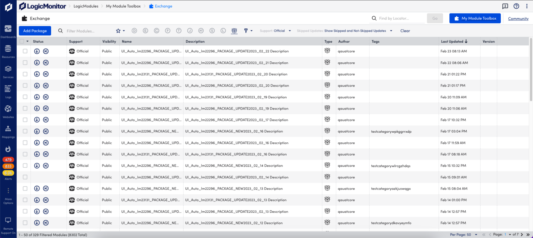Open the Logs sidebar section
This screenshot has height=238, width=533.
[8, 90]
